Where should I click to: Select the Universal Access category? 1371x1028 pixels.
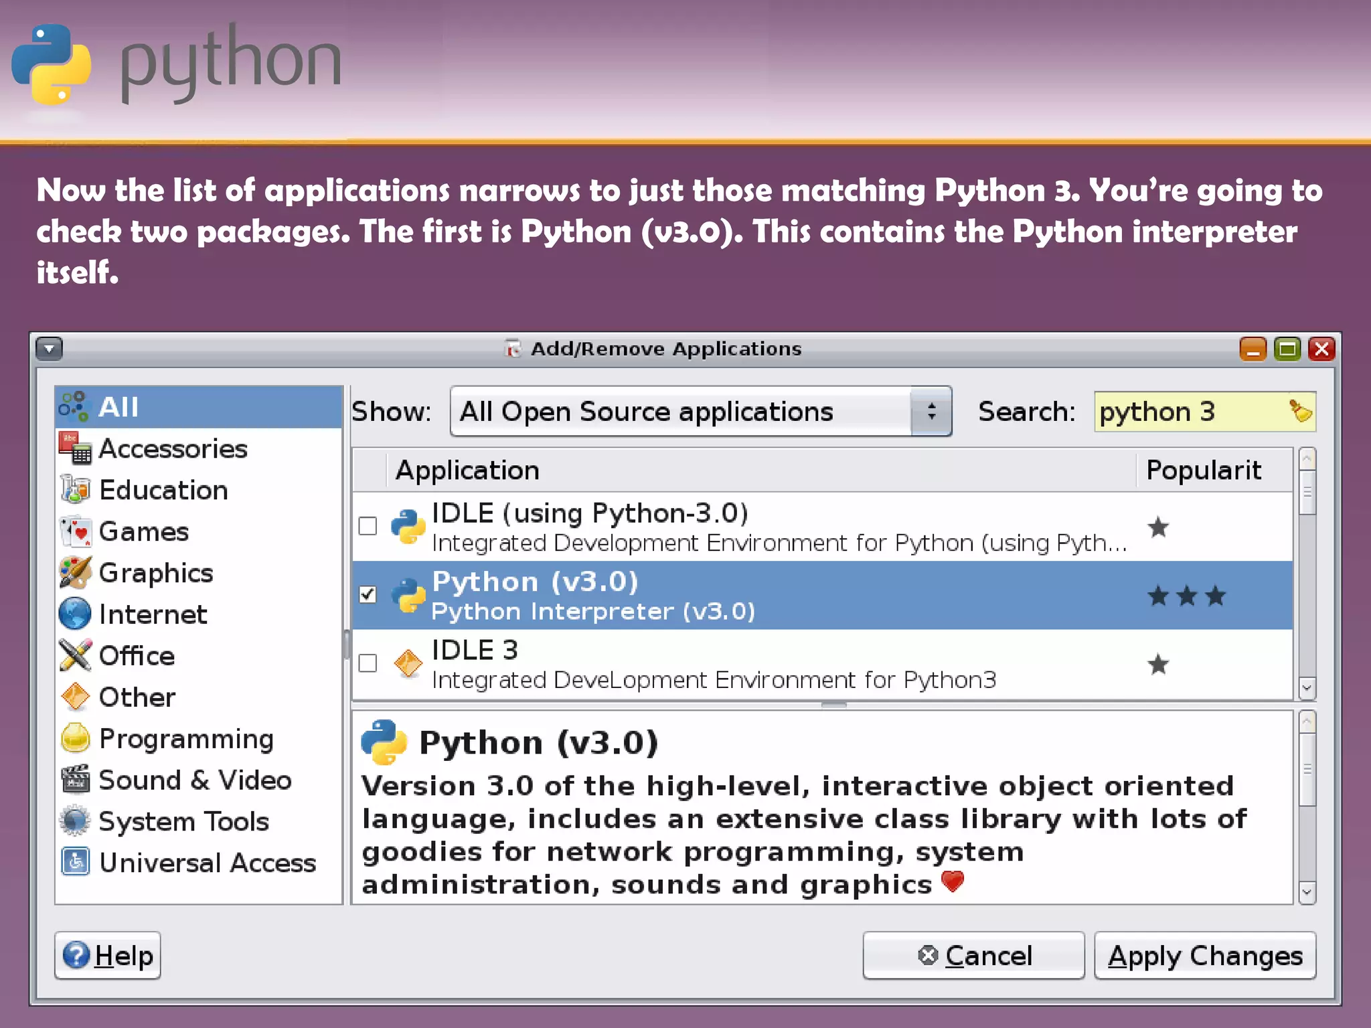click(199, 862)
